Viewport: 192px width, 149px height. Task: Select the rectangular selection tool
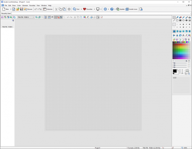(x=174, y=18)
